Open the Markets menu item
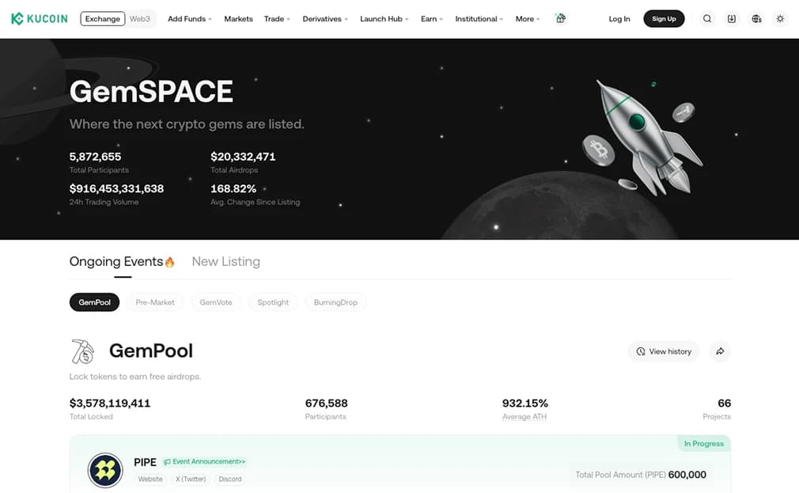 [238, 18]
